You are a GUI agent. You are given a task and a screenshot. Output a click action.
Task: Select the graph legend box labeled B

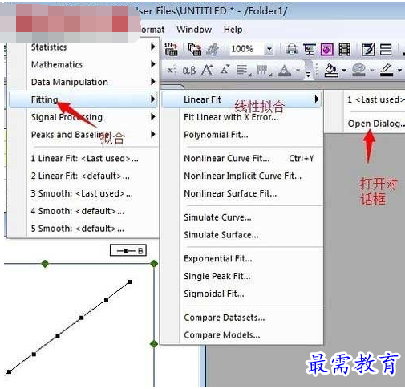(x=128, y=250)
